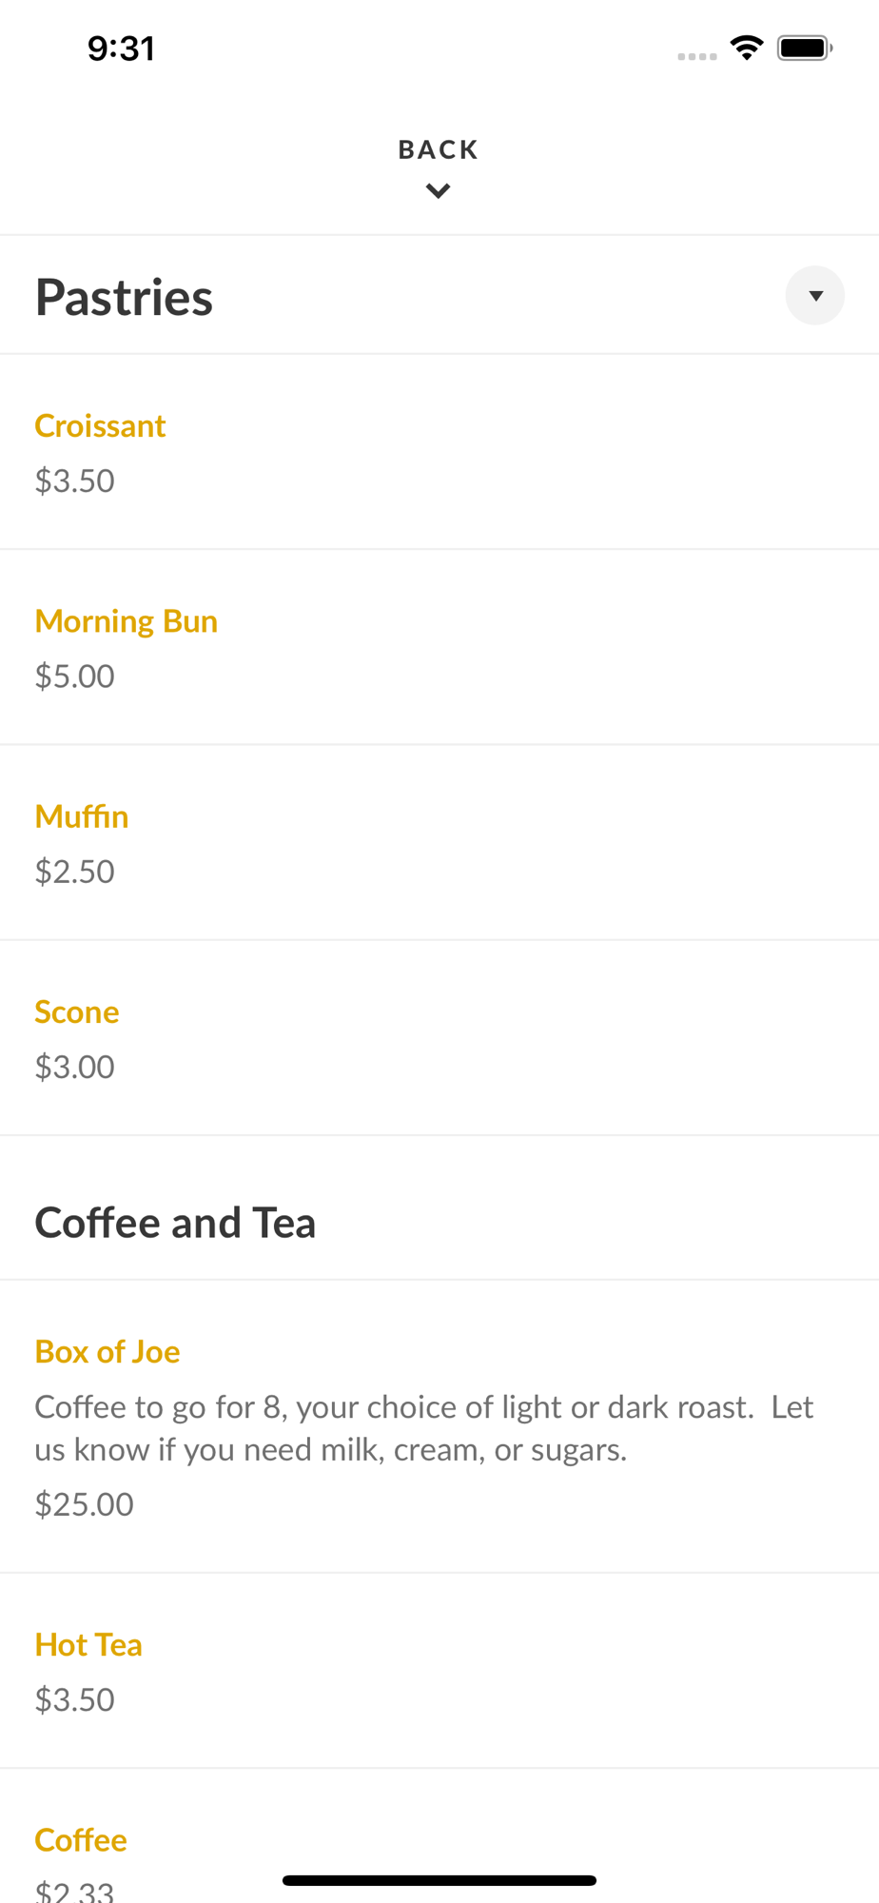Screen dimensions: 879x1903
Task: Tap the 9:31 clock in status bar
Action: pos(121,49)
